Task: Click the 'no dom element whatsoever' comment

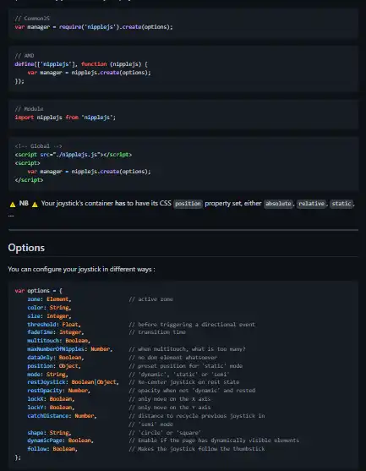Action: click(x=173, y=357)
